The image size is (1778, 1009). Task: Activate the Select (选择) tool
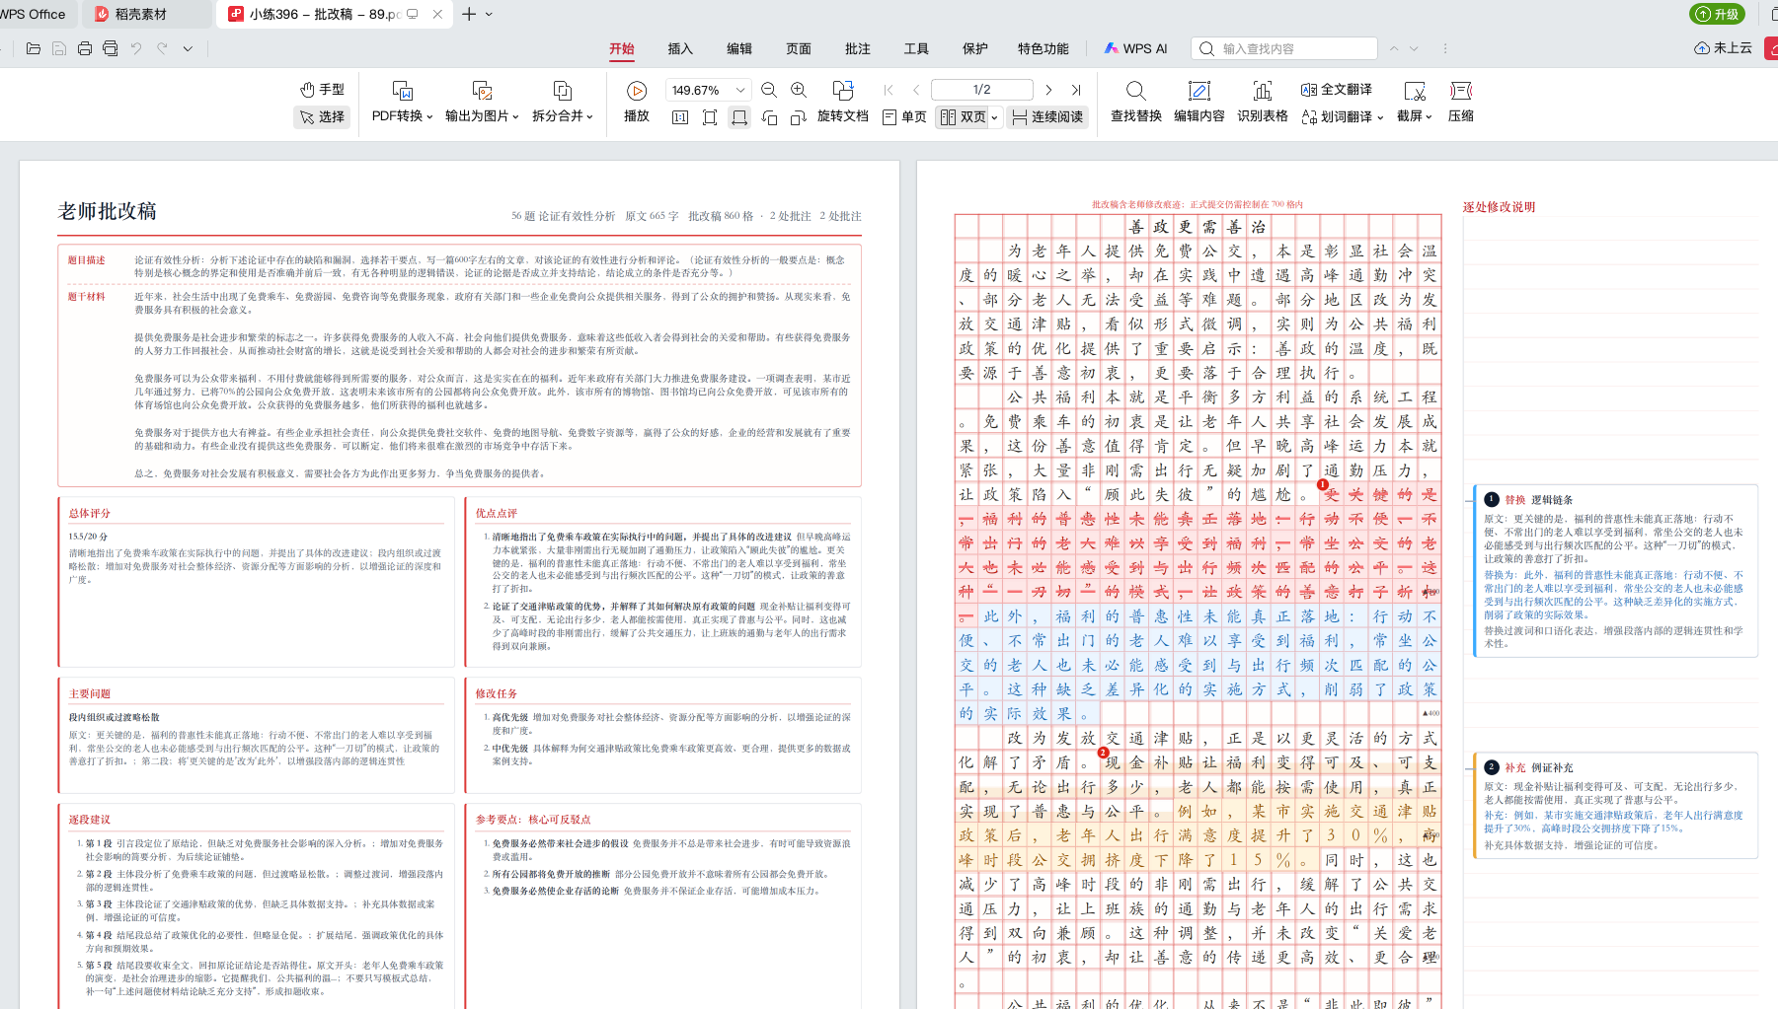[x=322, y=116]
